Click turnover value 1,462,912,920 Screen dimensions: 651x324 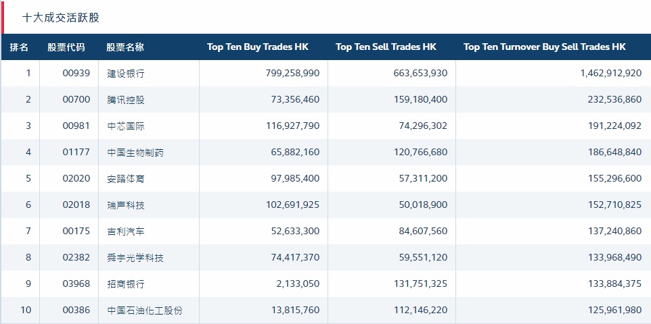[x=610, y=74]
